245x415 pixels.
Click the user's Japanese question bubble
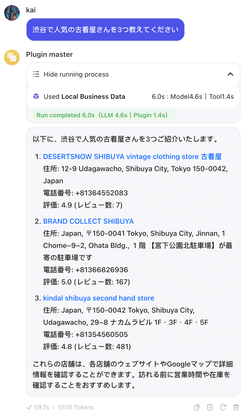pos(105,30)
